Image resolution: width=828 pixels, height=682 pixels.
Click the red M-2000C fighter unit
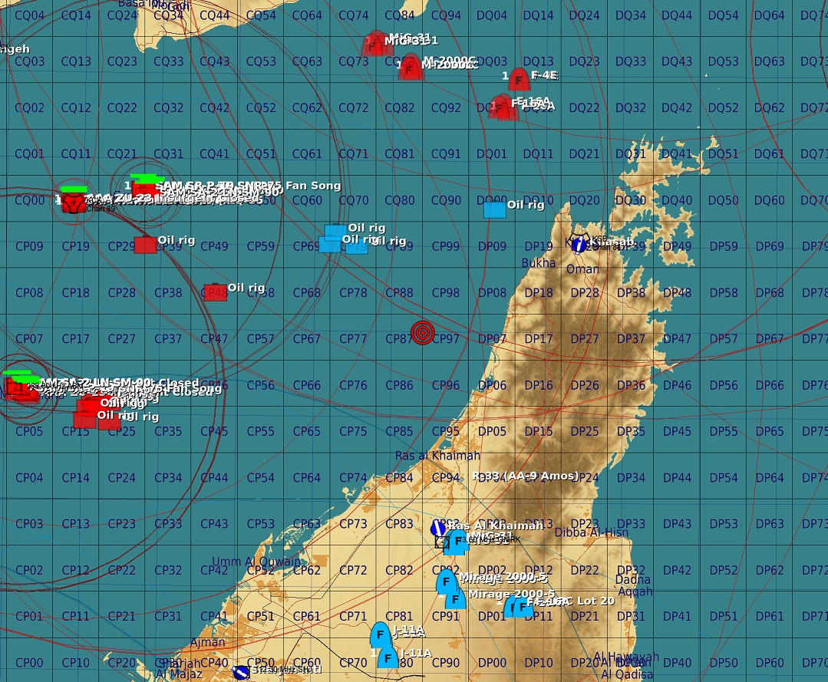[411, 68]
